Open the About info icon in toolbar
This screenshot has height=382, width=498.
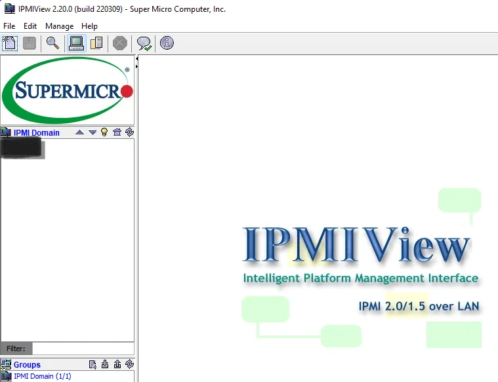167,43
